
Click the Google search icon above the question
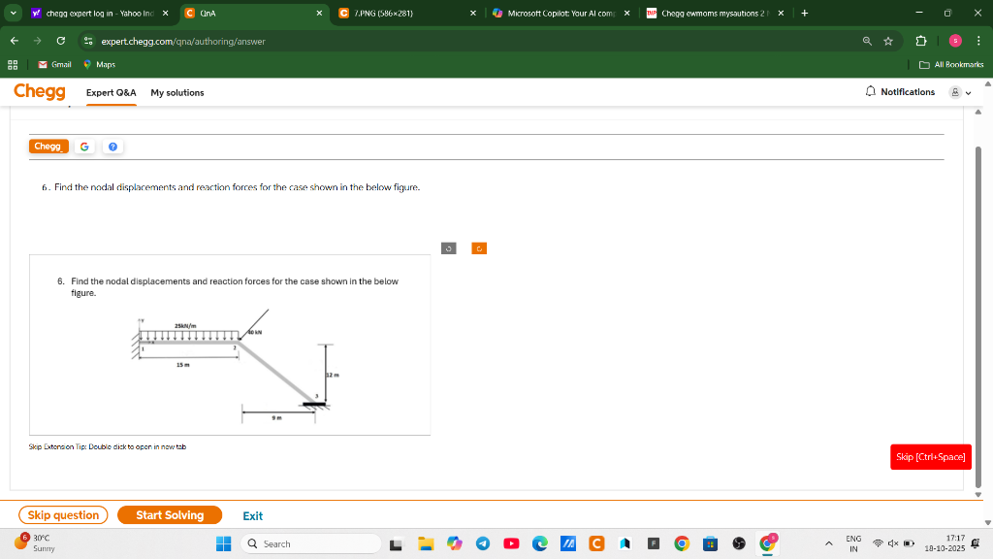(x=84, y=147)
